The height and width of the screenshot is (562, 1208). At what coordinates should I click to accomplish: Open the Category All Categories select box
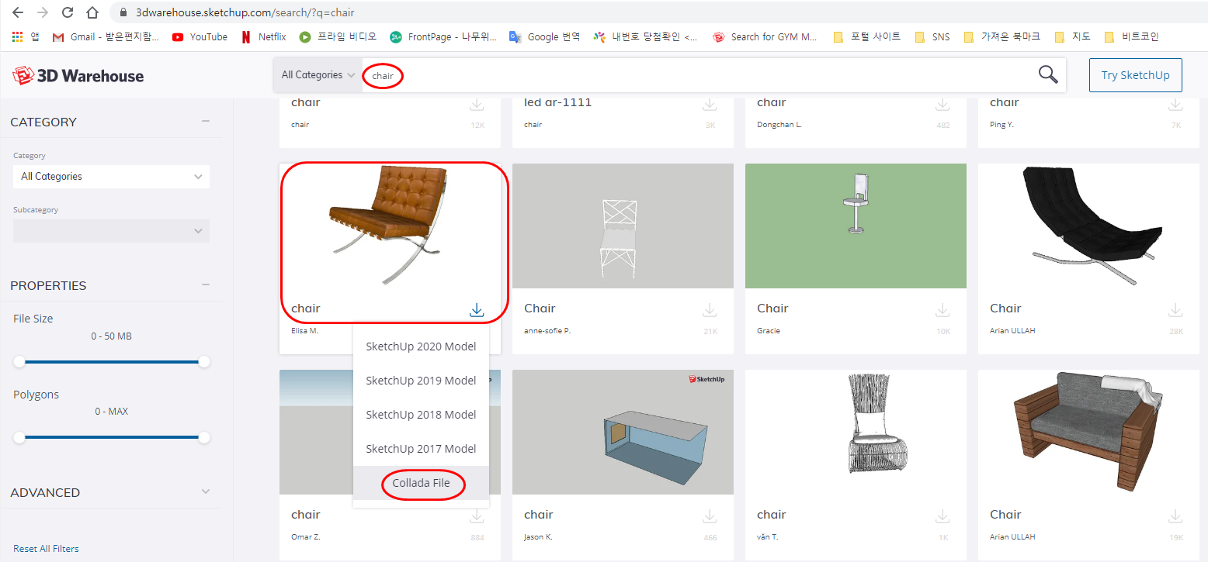click(111, 176)
